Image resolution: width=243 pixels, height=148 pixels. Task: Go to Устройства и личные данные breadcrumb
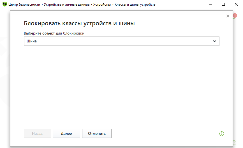point(67,4)
